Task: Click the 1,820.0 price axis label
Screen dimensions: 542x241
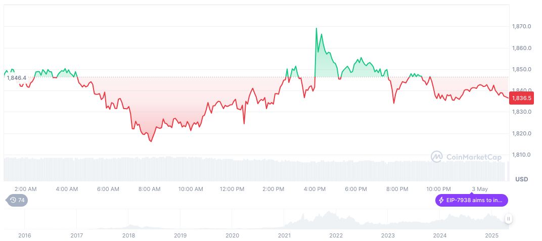Action: 521,133
